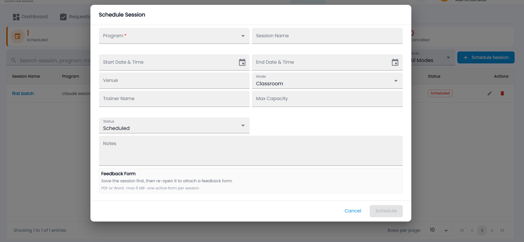Change the rows per page dropdown
The height and width of the screenshot is (242, 524).
tap(439, 230)
